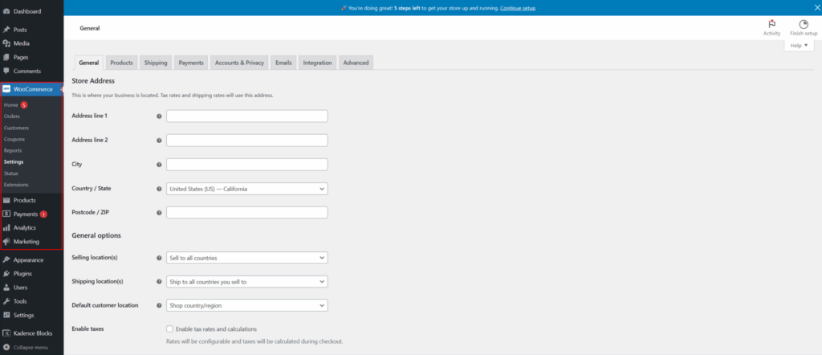This screenshot has width=822, height=355.
Task: Collapse the admin sidebar menu
Action: point(30,348)
